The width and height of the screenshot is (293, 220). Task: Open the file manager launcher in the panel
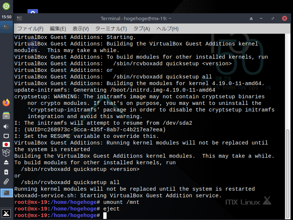(x=6, y=115)
